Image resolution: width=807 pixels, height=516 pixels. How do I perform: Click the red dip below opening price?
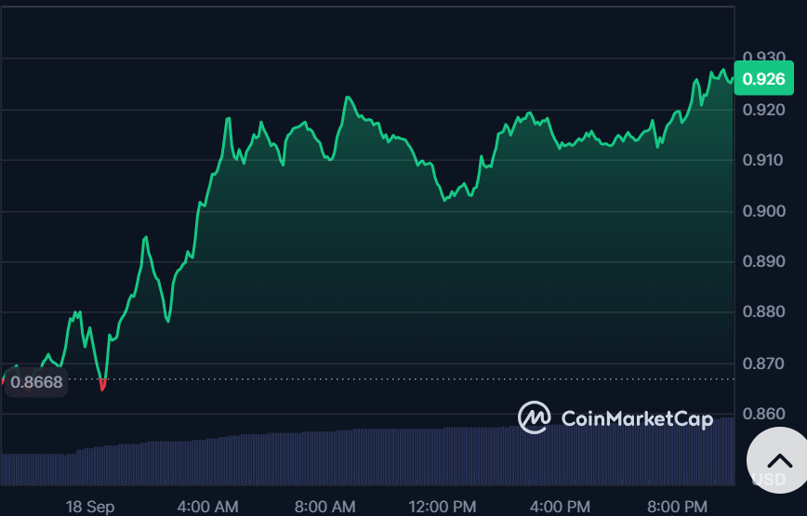pyautogui.click(x=102, y=385)
